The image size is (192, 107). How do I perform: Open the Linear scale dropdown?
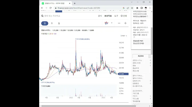pos(124,36)
